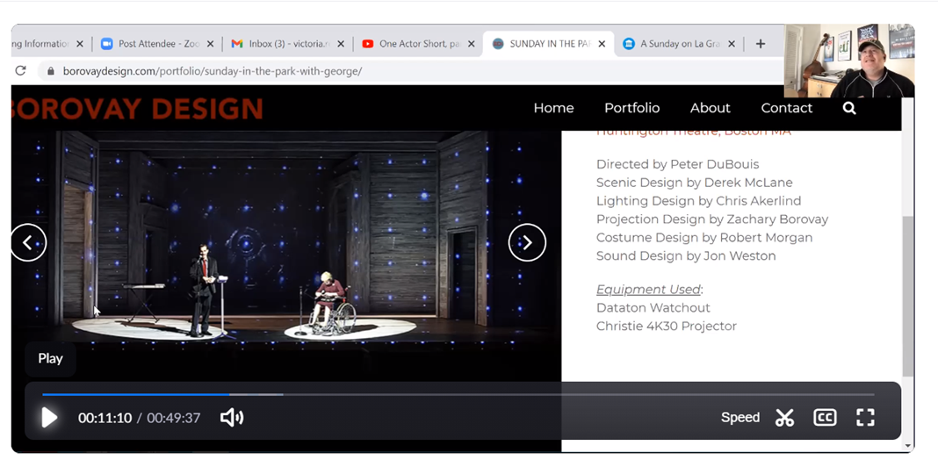Close the Gmail Inbox tab
The width and height of the screenshot is (938, 460).
341,44
